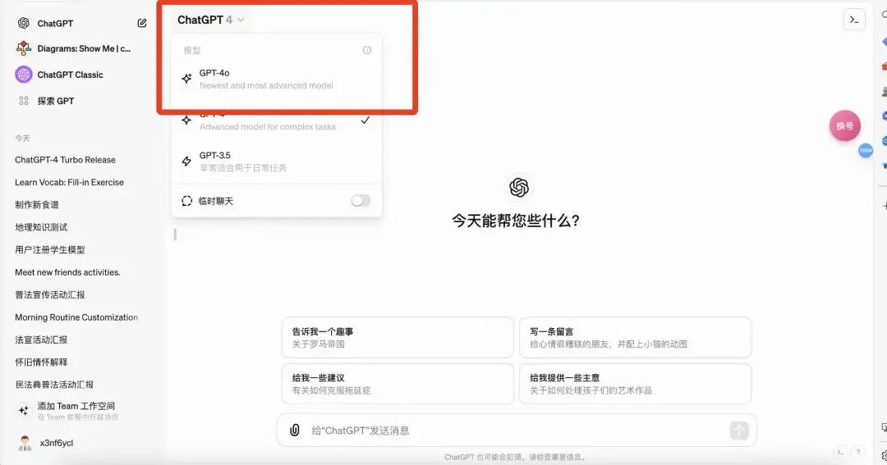Click the x3nf6ycl username

click(57, 443)
